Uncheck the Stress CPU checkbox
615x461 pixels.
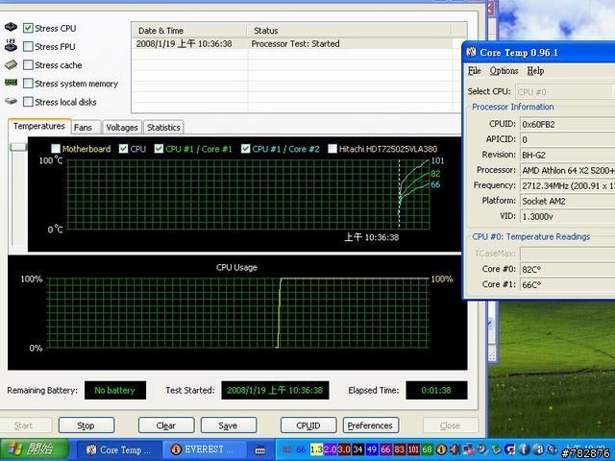pos(28,28)
